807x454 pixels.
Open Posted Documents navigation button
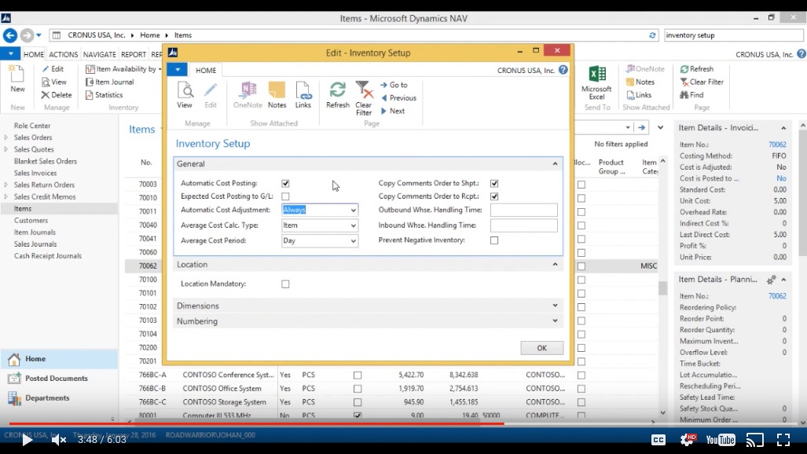click(57, 379)
